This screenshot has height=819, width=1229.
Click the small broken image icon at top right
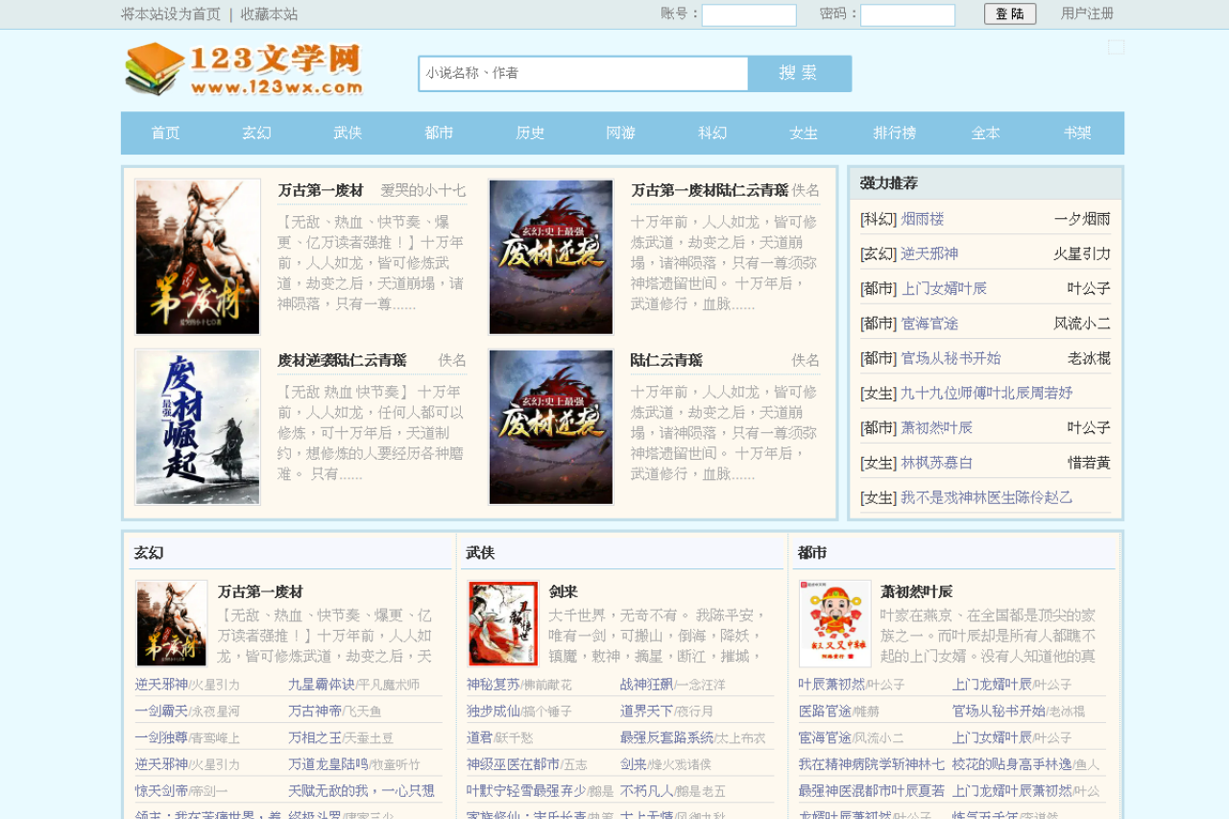click(x=1116, y=47)
